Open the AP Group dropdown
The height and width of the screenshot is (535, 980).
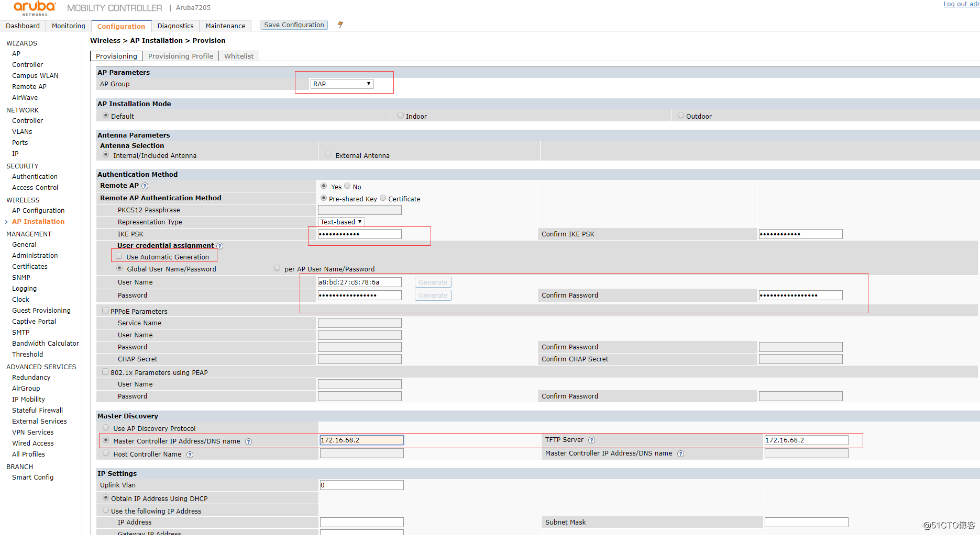(x=342, y=84)
